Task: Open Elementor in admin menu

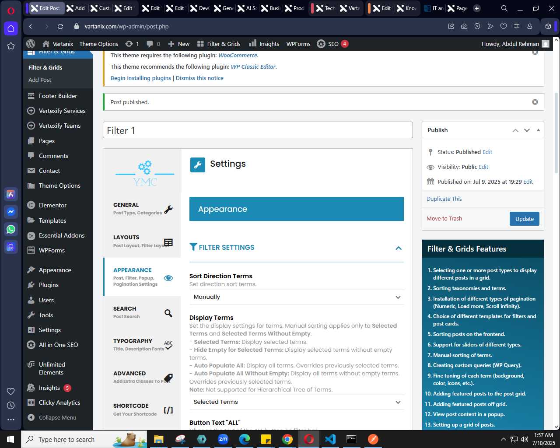Action: (x=58, y=205)
